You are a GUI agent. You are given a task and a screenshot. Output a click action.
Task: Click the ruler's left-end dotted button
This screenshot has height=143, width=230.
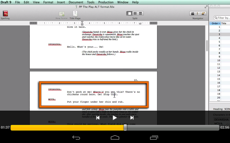pyautogui.click(x=33, y=23)
